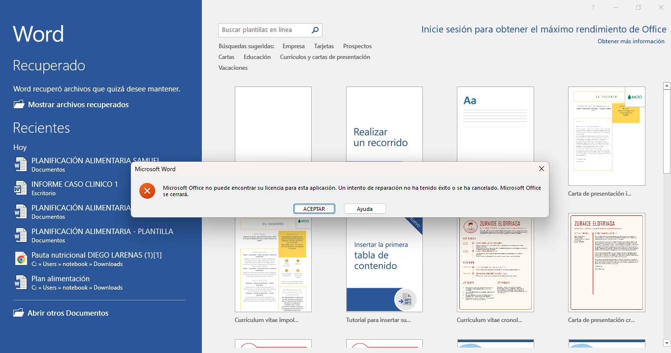Click Obtener más información link
Viewport: 671px width, 353px height.
(631, 41)
